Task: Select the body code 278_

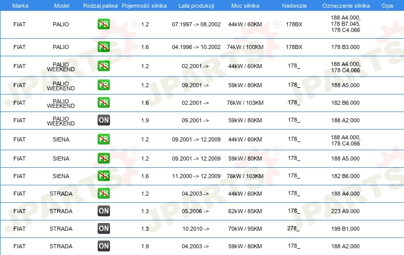Action: [x=294, y=229]
